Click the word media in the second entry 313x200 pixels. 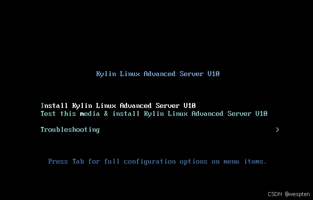(90, 114)
